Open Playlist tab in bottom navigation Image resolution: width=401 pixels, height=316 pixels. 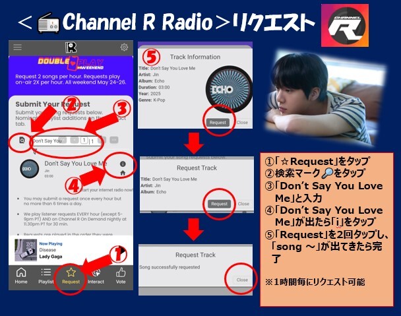(46, 276)
